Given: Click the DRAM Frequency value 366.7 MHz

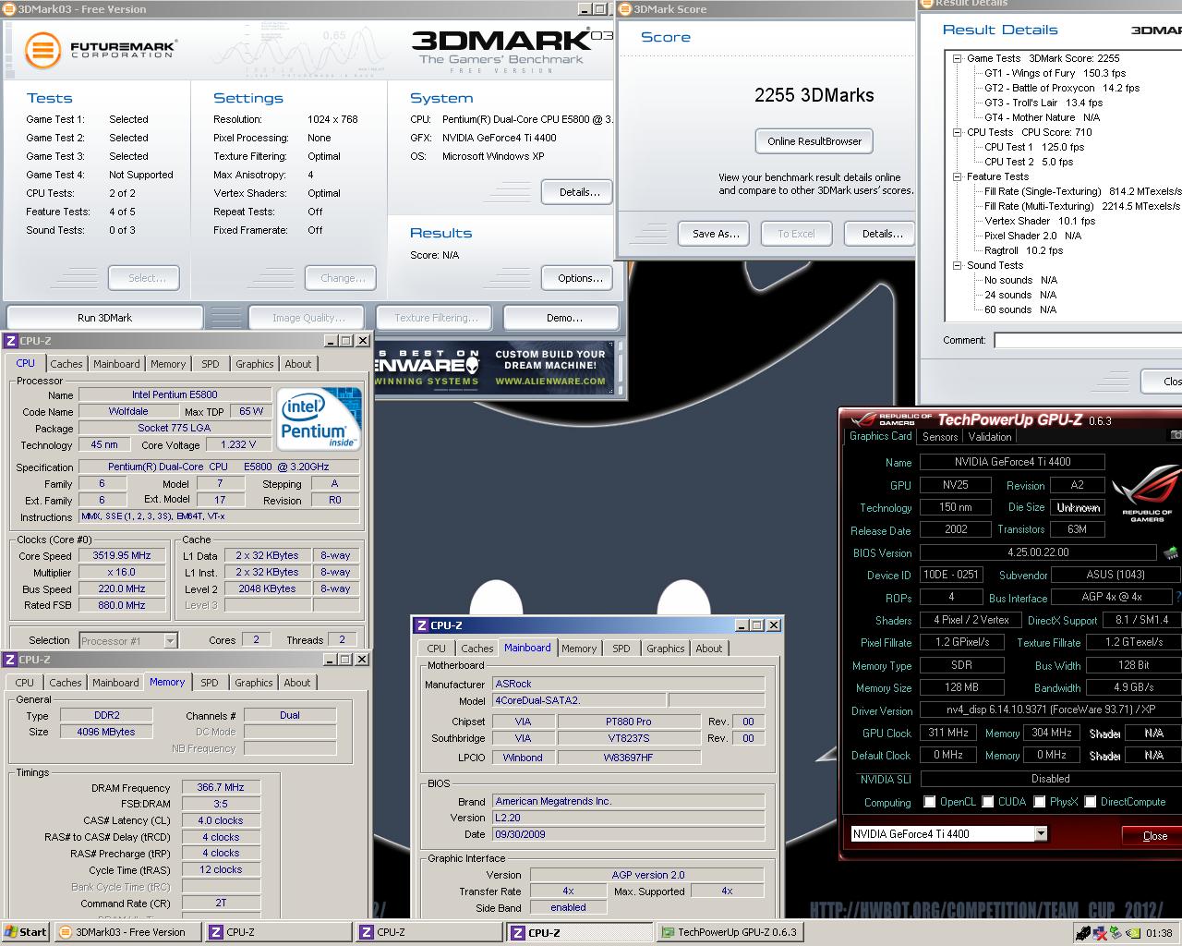Looking at the screenshot, I should click(x=221, y=788).
